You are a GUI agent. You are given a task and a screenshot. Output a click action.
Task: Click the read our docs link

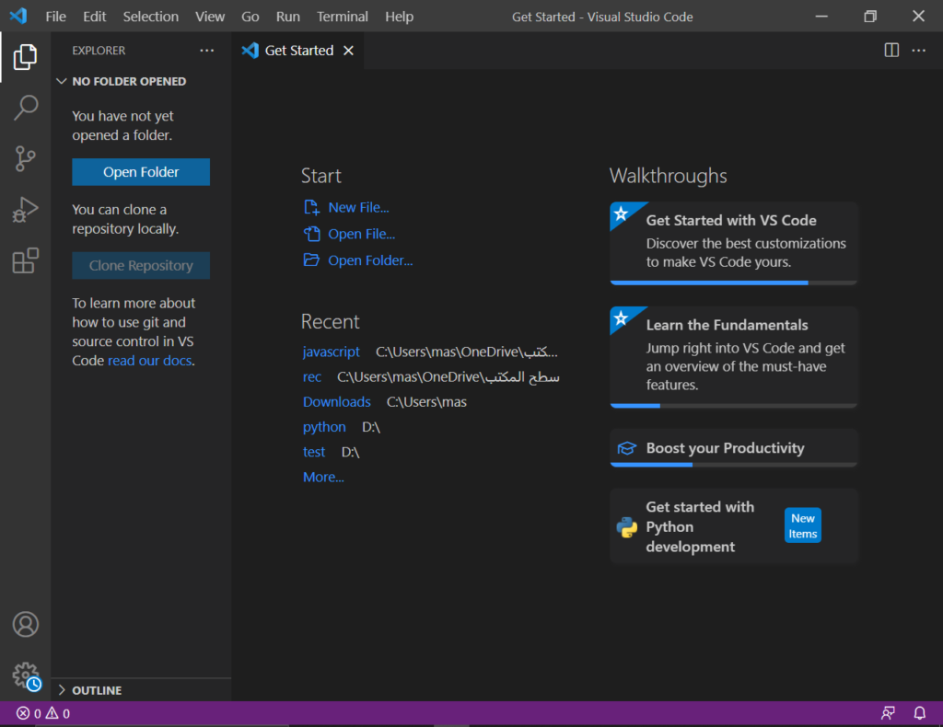click(x=150, y=361)
